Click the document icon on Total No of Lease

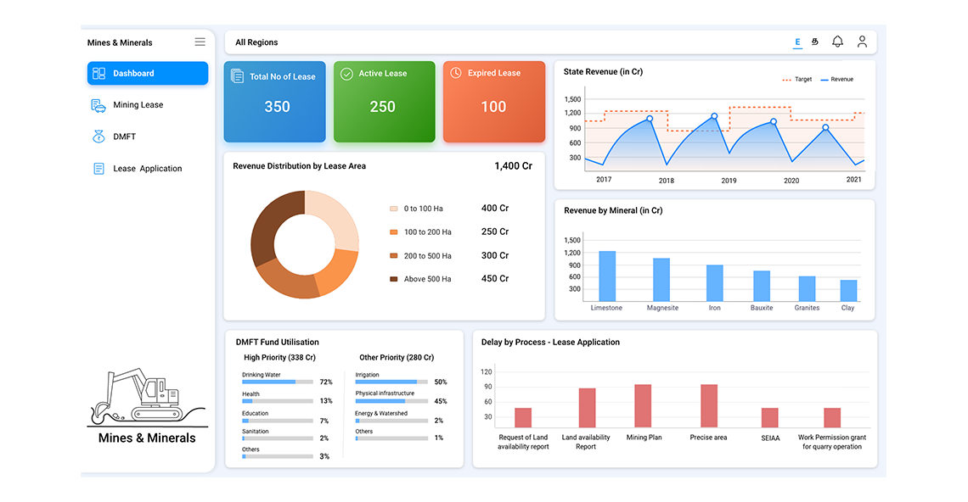tap(237, 75)
